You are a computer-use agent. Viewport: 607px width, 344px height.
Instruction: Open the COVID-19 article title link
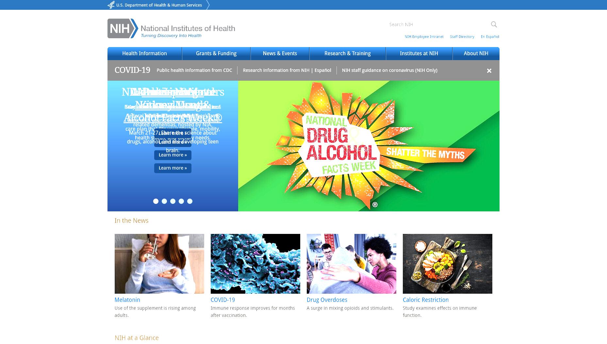223,300
